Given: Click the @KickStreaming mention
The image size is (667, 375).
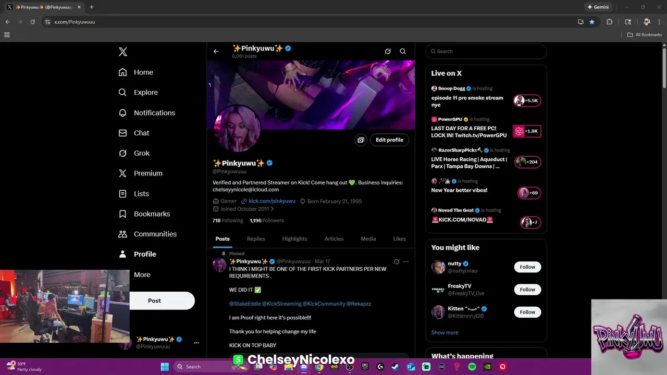Looking at the screenshot, I should point(282,304).
